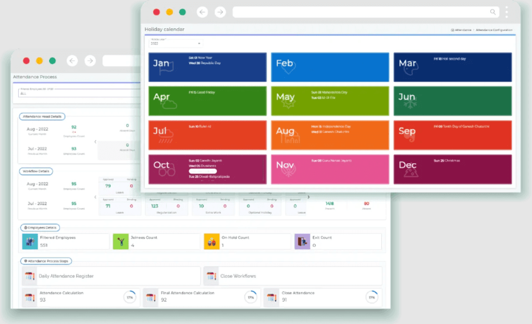Toggle the Attendance Process Steps section
The image size is (532, 324).
coord(45,261)
